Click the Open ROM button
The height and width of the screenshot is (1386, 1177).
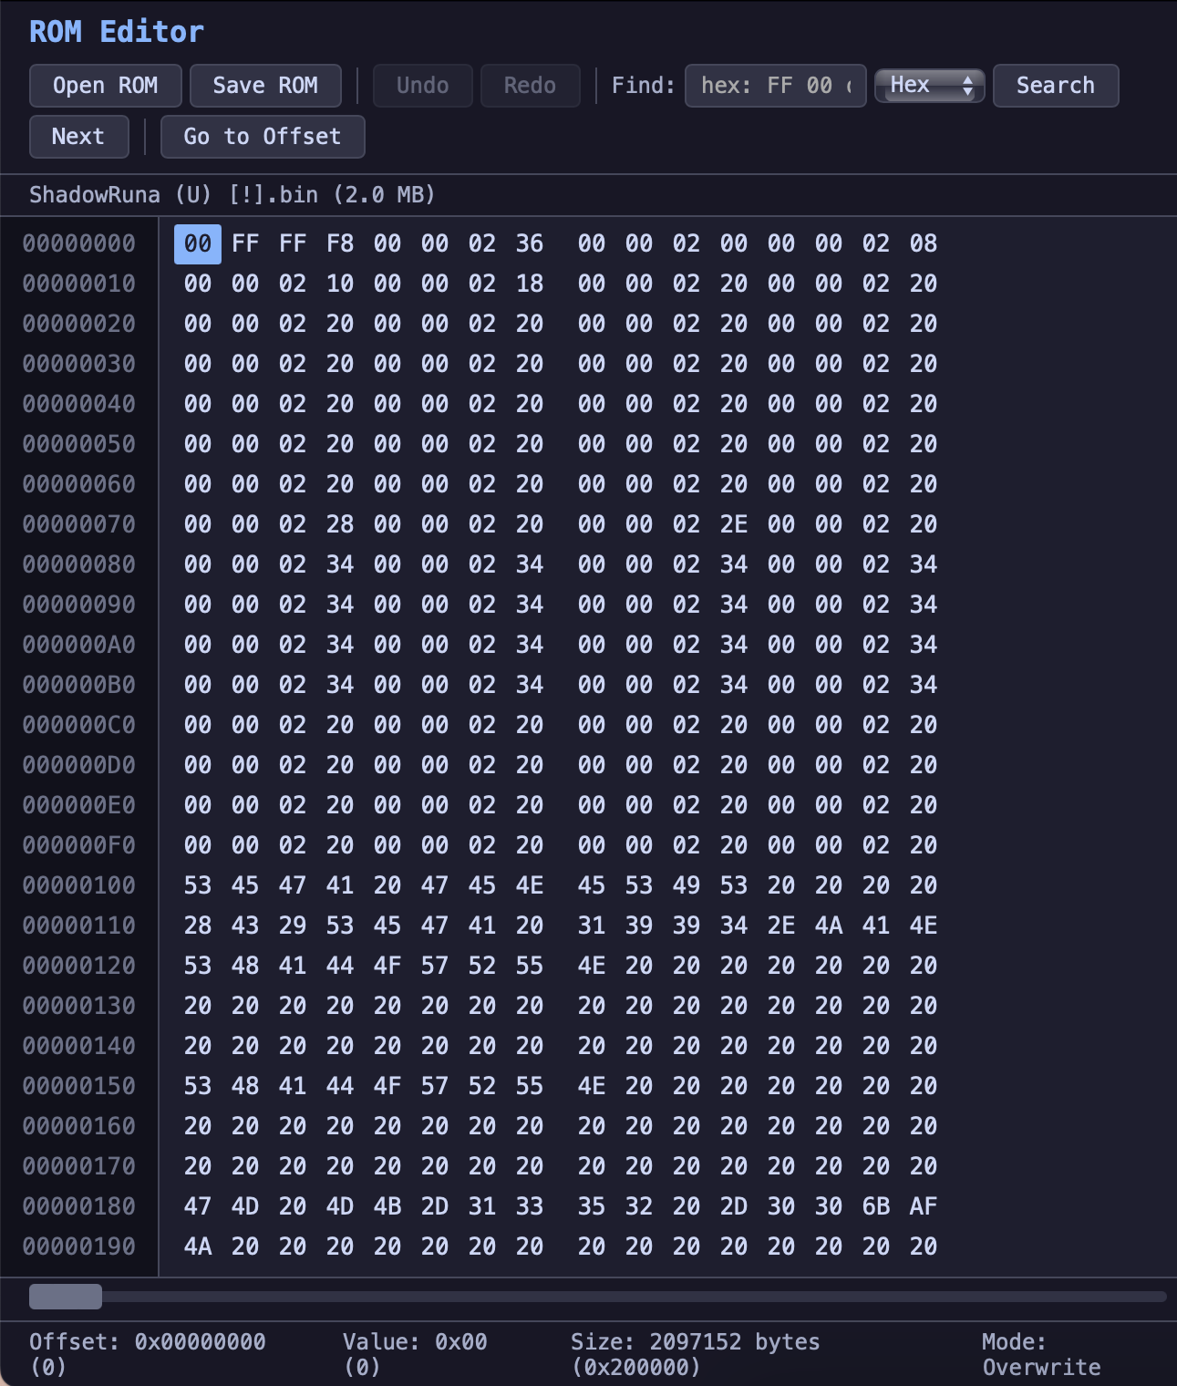(x=106, y=86)
